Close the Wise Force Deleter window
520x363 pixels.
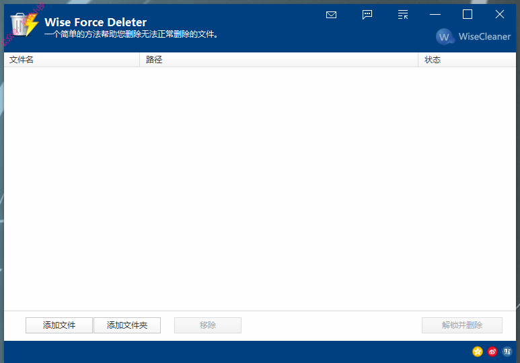point(499,14)
